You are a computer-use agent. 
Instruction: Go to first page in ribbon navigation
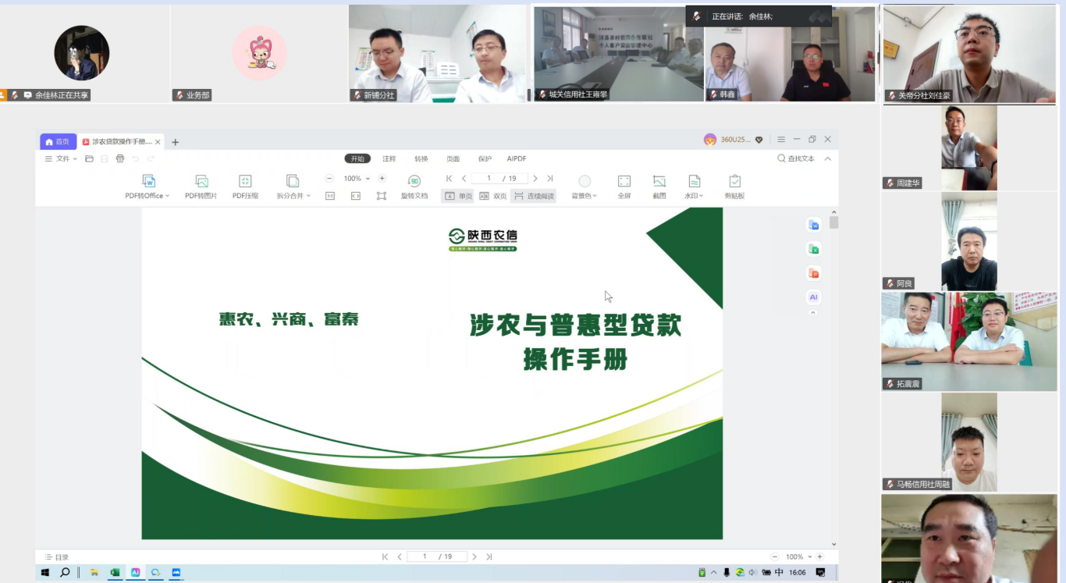[x=449, y=179]
